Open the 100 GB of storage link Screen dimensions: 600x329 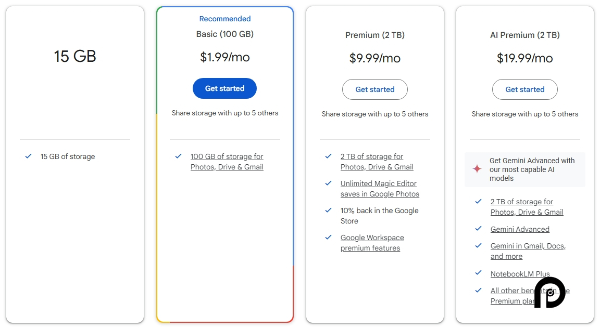click(x=227, y=162)
